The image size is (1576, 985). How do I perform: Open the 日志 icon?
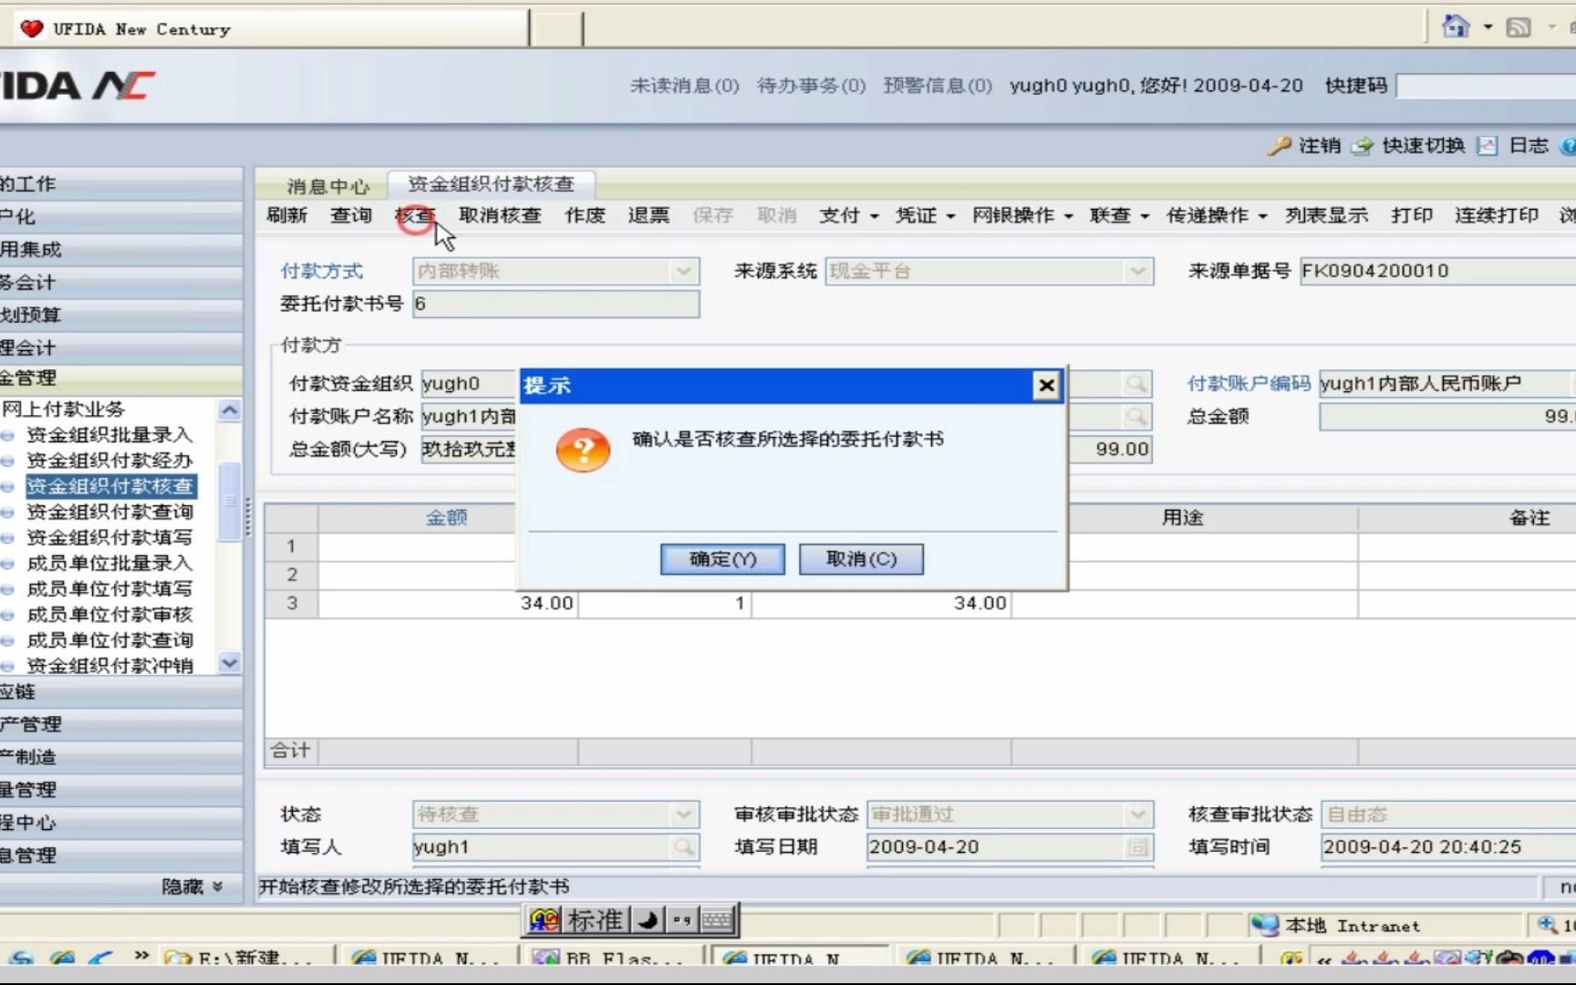click(x=1488, y=146)
